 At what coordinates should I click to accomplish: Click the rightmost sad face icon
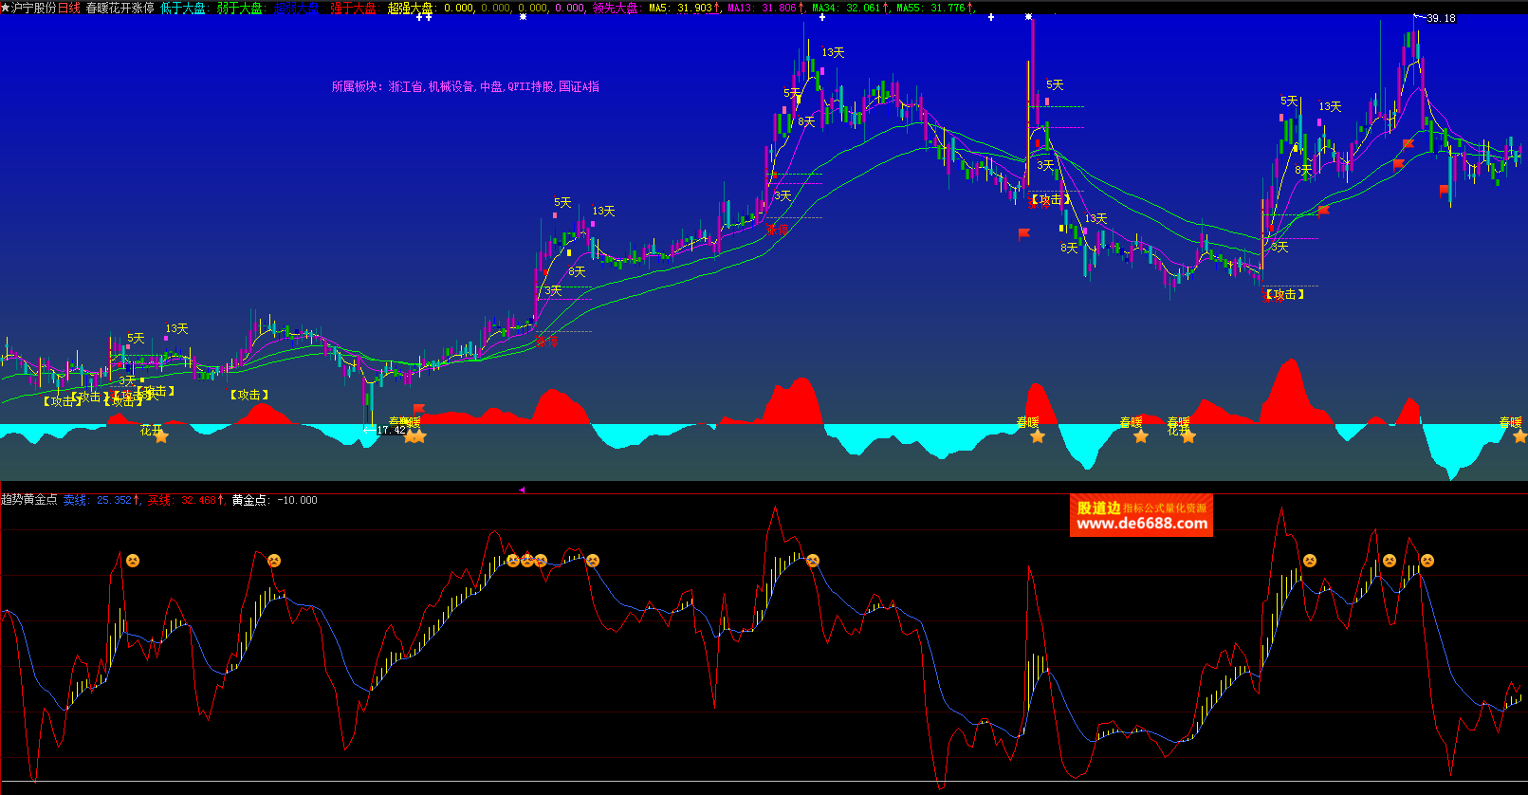tap(1427, 561)
